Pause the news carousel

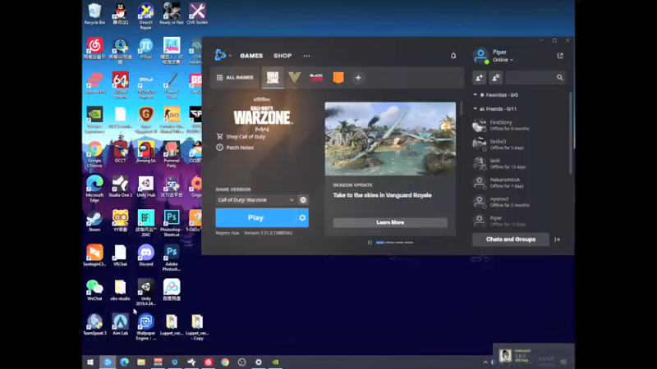(370, 242)
